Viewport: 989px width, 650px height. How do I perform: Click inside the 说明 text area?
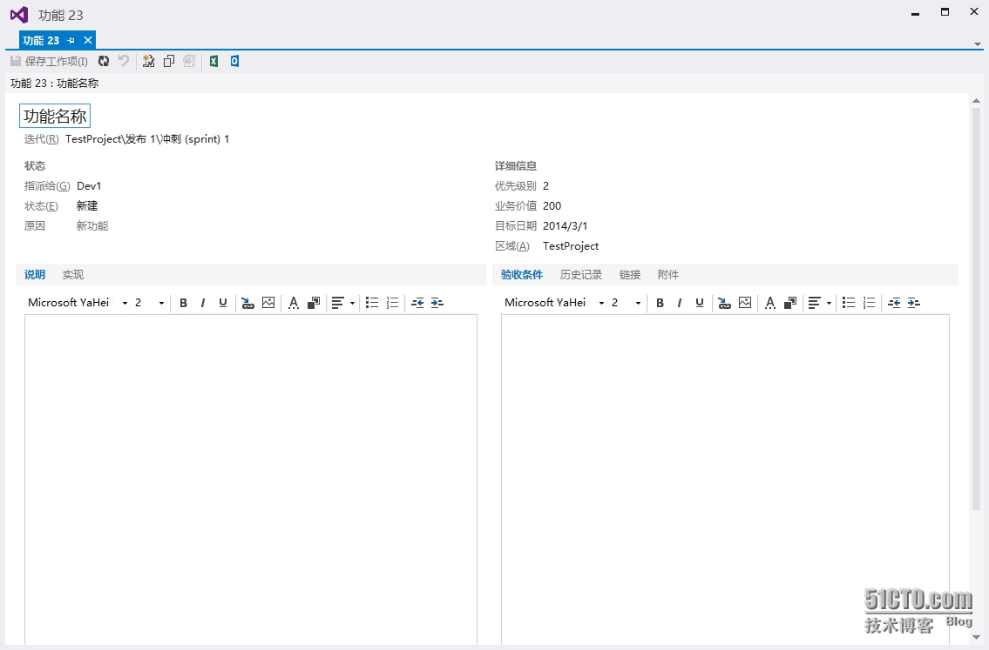pos(251,479)
